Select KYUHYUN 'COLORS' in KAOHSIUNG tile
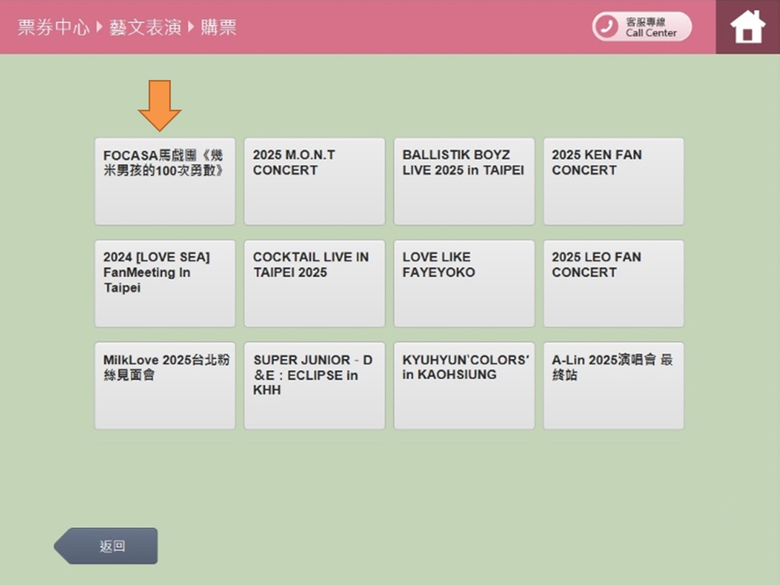Viewport: 780px width, 585px height. pyautogui.click(x=464, y=386)
